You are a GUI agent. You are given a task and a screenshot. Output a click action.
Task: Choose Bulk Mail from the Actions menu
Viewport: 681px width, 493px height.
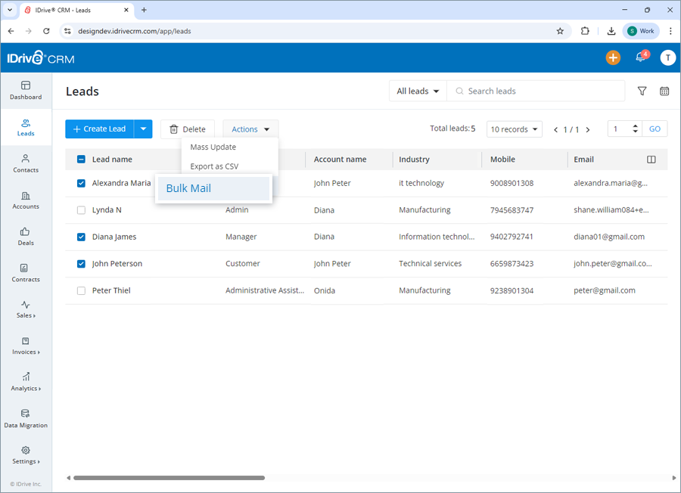point(189,188)
